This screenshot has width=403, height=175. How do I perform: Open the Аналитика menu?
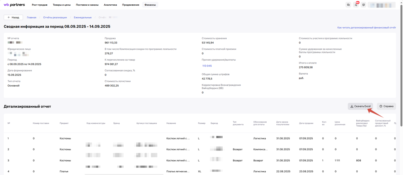(x=110, y=5)
